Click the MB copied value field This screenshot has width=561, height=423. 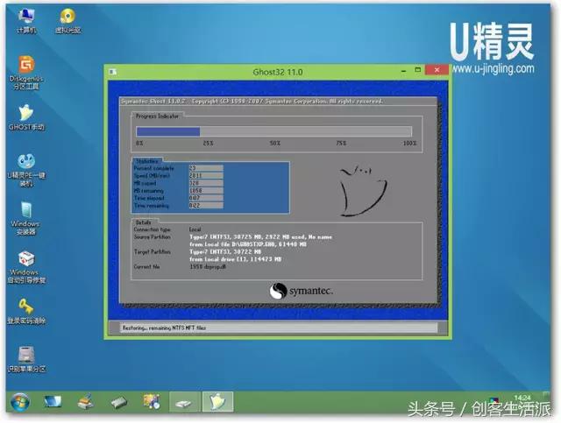[206, 183]
